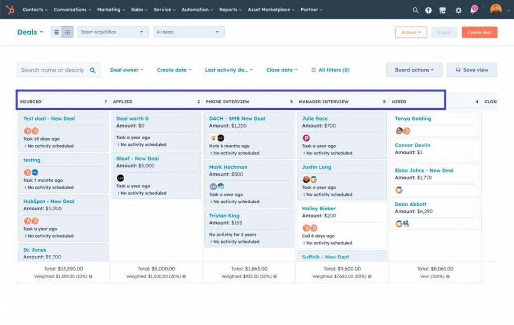Screen dimensions: 514x325
Task: Open the settings gear icon
Action: (x=458, y=10)
